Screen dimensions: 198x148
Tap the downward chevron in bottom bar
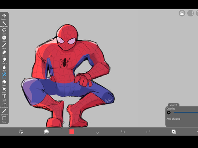[x=97, y=132]
